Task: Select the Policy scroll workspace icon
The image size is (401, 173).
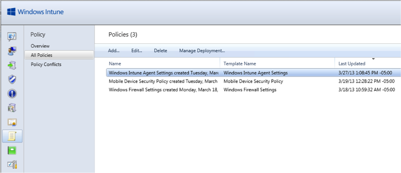Action: (12, 136)
